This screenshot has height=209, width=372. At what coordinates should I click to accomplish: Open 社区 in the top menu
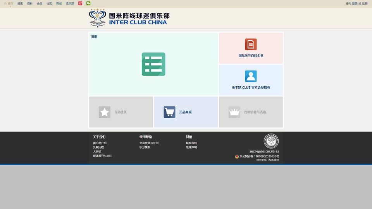point(49,3)
